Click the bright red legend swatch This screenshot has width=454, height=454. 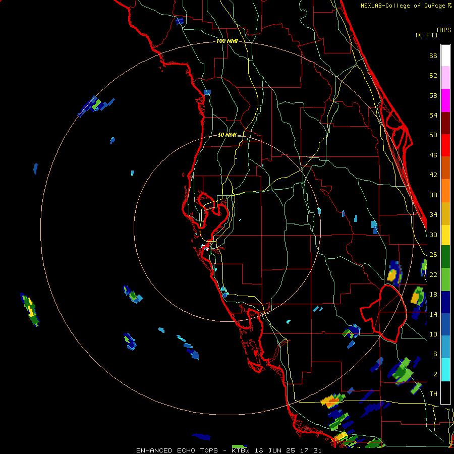point(445,145)
